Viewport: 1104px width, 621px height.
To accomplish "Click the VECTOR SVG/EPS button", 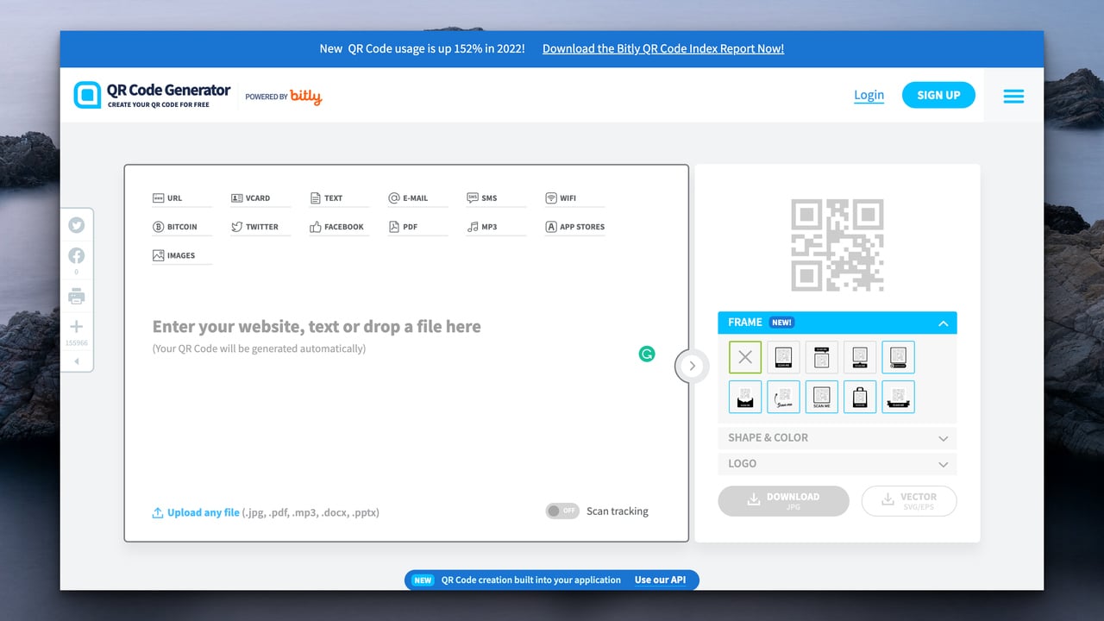I will tap(909, 501).
